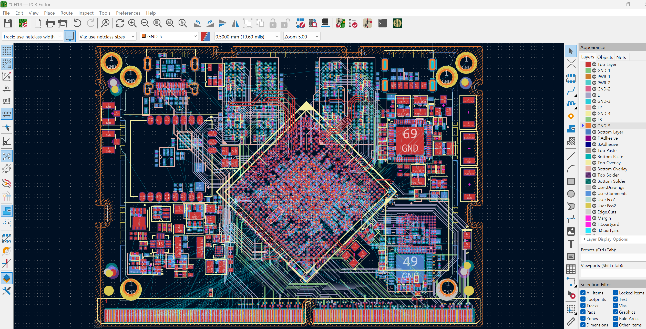Viewport: 646px width, 329px height.
Task: Disable Vias in the Selection Filter
Action: pyautogui.click(x=615, y=305)
